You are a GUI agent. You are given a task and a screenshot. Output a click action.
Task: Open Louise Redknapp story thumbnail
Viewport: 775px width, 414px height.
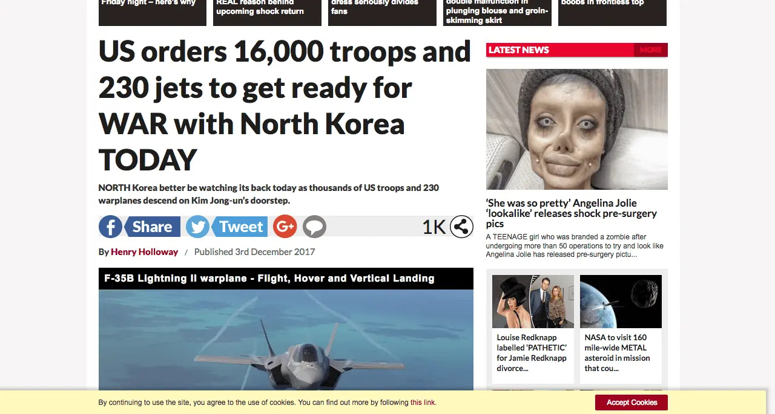point(533,302)
